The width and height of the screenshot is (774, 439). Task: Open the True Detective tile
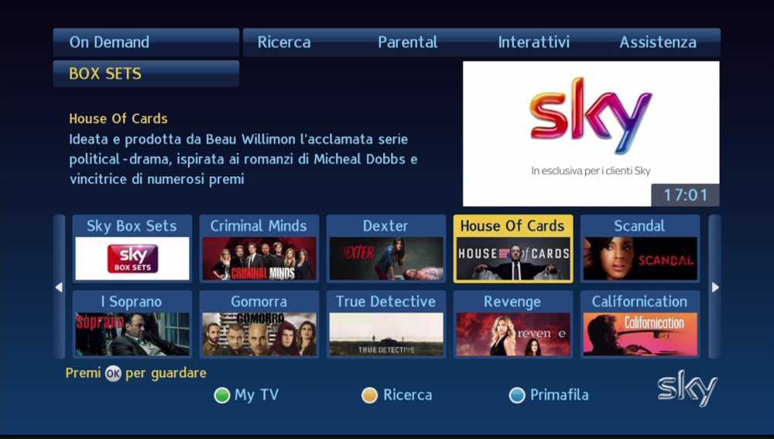click(x=386, y=324)
